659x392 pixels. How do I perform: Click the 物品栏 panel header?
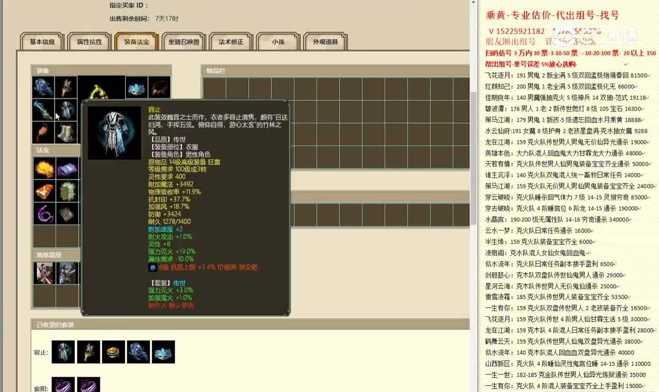click(x=335, y=70)
